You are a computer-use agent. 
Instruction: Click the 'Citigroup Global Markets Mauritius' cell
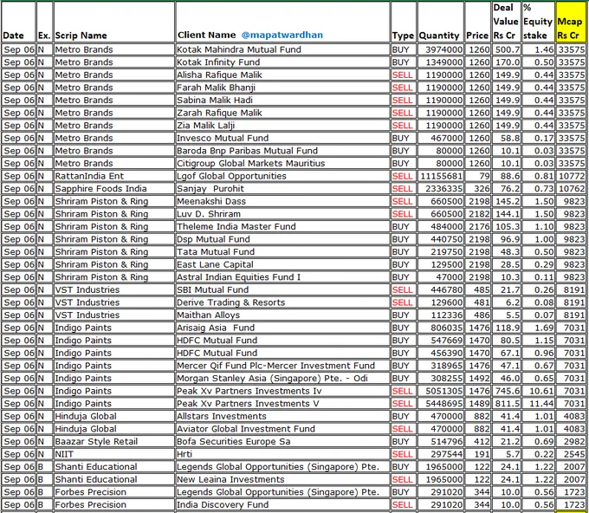(x=282, y=164)
